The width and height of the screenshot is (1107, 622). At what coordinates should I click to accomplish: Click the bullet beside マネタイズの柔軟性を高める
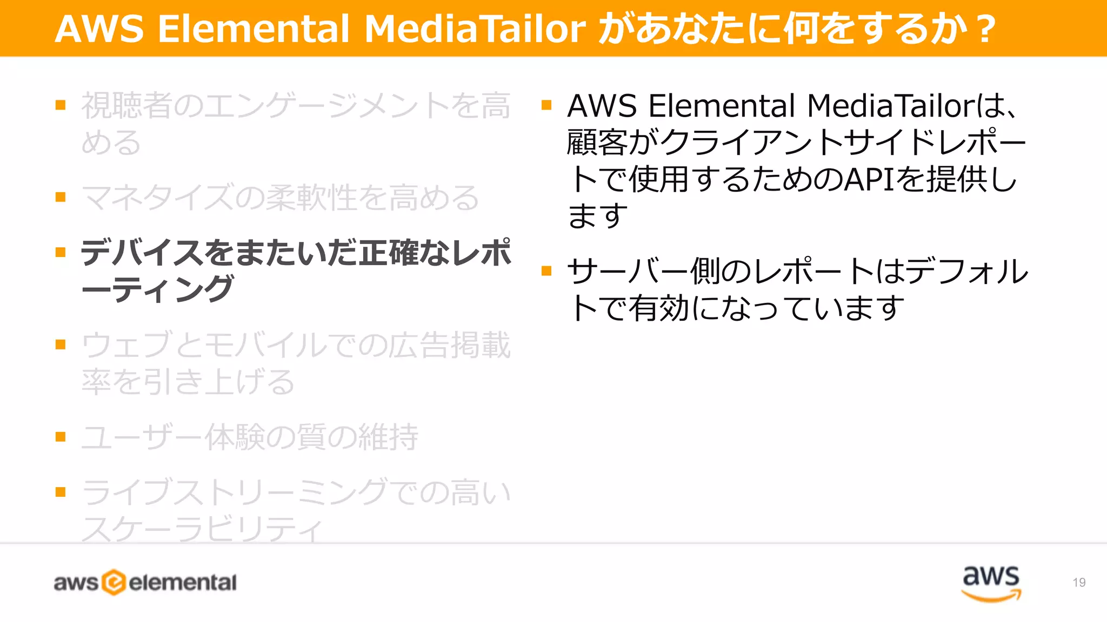(61, 197)
